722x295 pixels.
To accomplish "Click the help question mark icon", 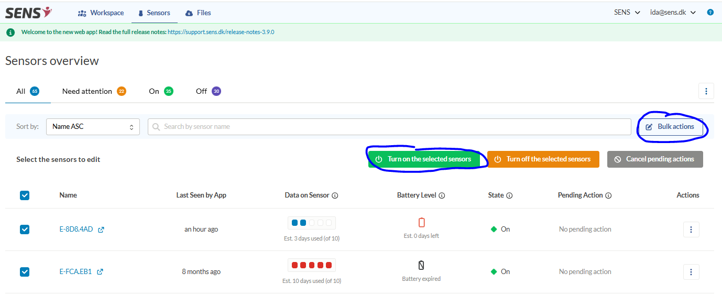I will (710, 13).
